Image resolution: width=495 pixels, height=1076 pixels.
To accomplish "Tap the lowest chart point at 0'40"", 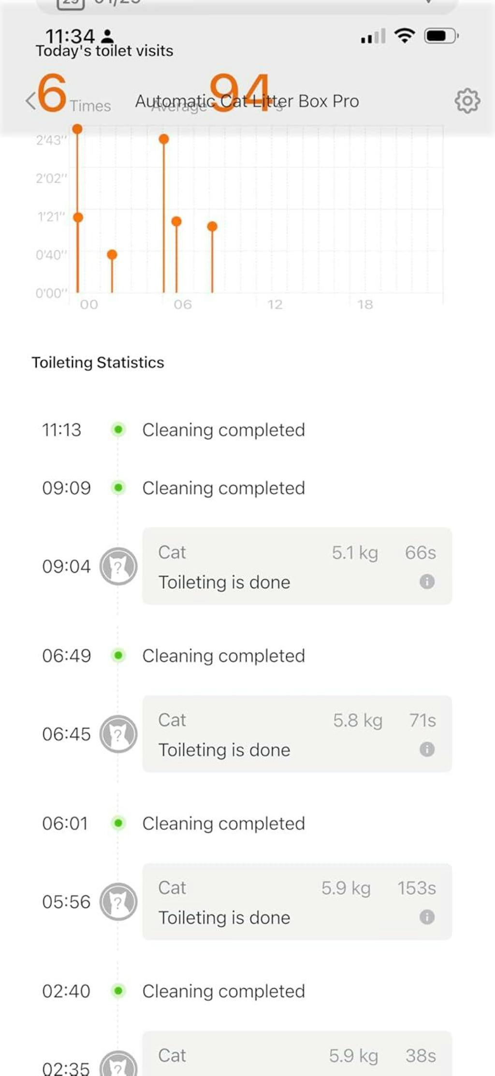I will point(112,255).
